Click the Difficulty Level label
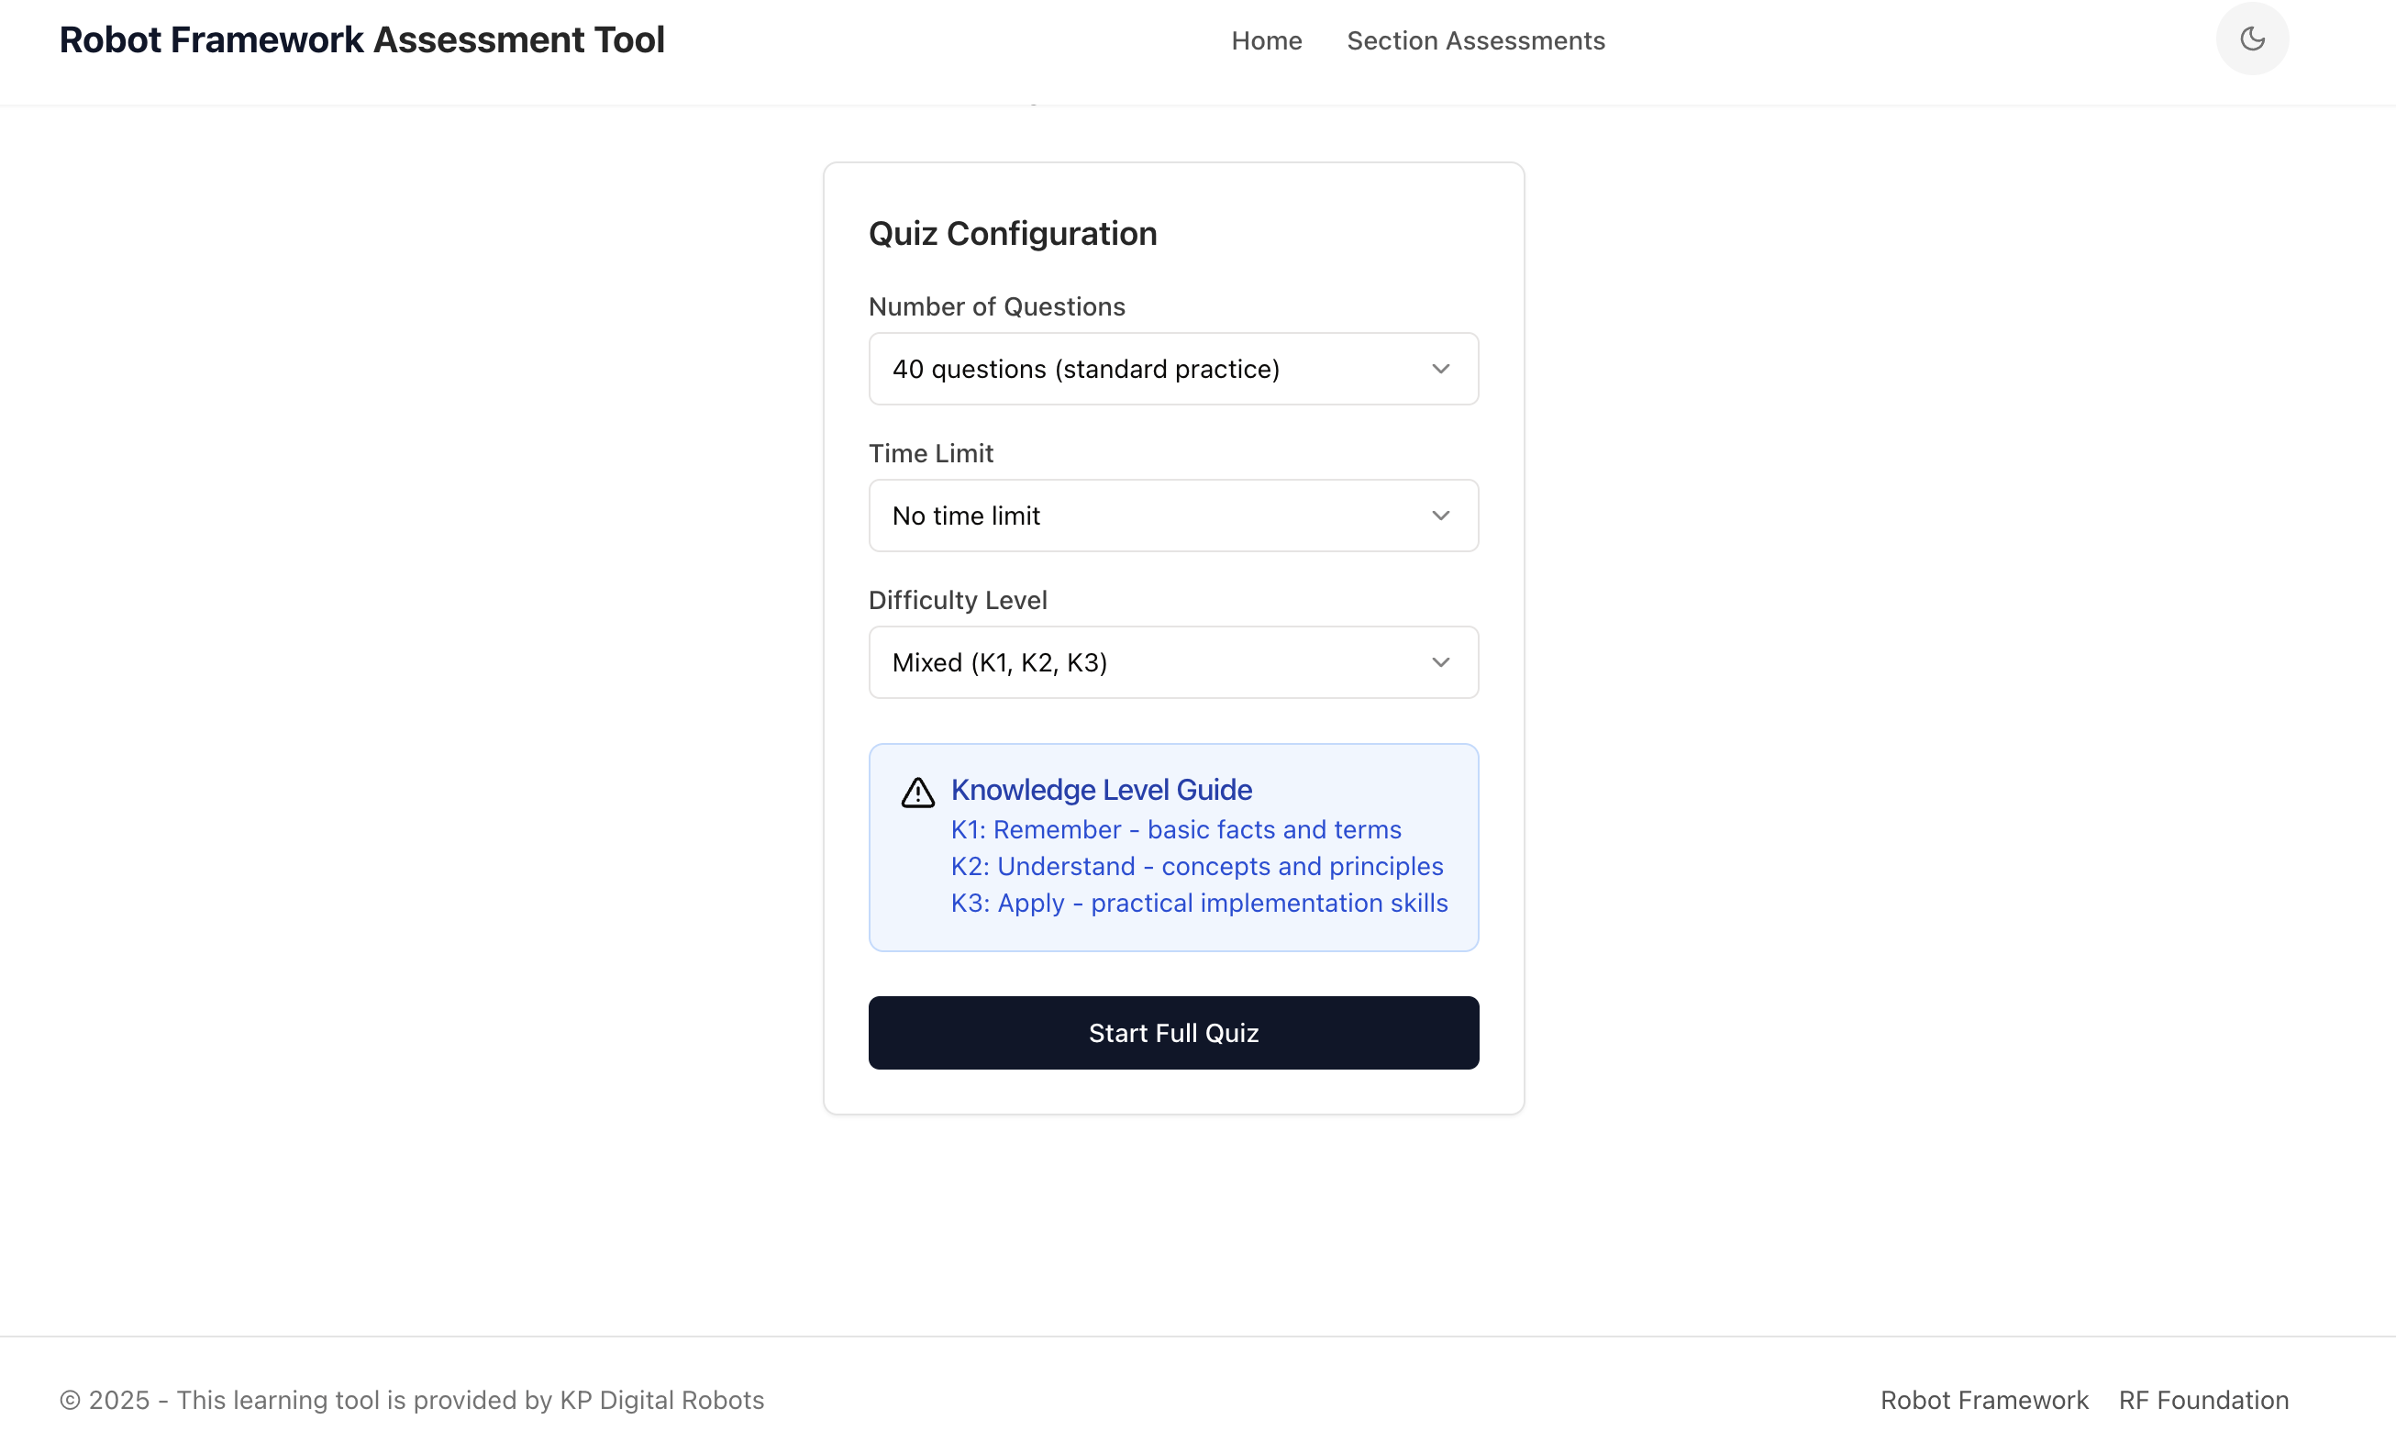The image size is (2396, 1442). click(957, 601)
